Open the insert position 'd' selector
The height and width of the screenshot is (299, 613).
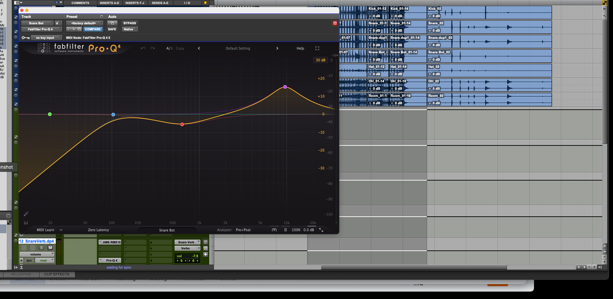58,23
